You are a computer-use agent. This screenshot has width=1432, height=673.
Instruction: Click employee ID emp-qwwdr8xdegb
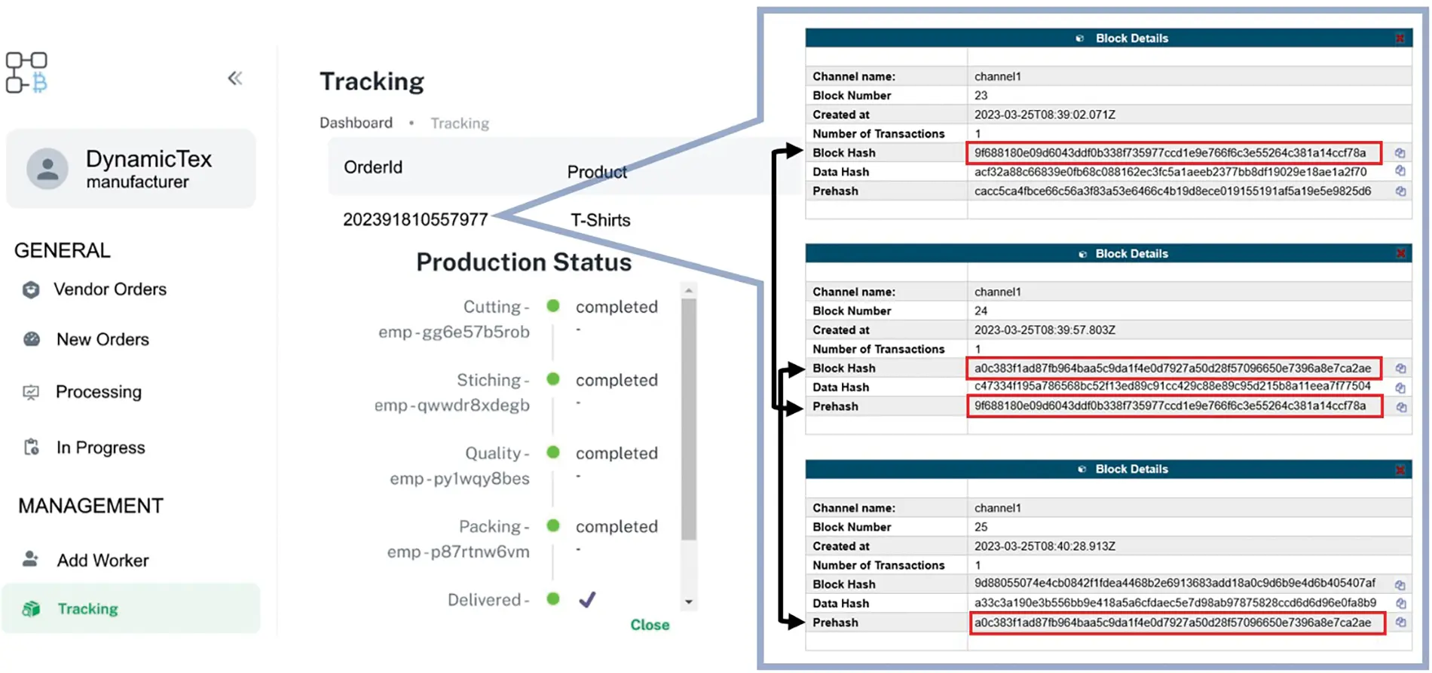pyautogui.click(x=452, y=405)
